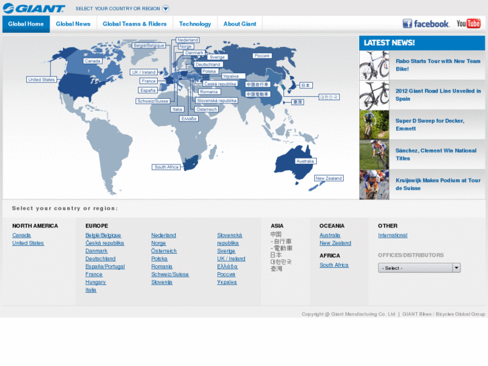Viewport: 488px width, 366px height.
Task: Choose Italia link in Europe list
Action: (91, 290)
